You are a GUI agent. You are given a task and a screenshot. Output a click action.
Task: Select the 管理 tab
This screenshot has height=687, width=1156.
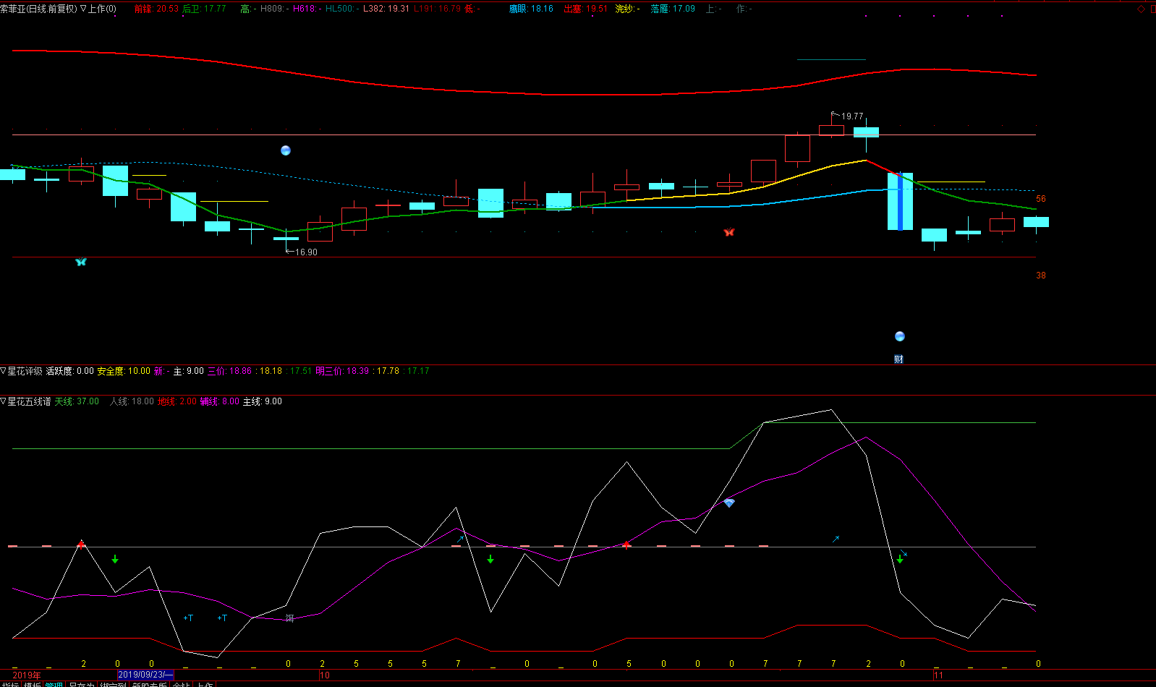54,684
